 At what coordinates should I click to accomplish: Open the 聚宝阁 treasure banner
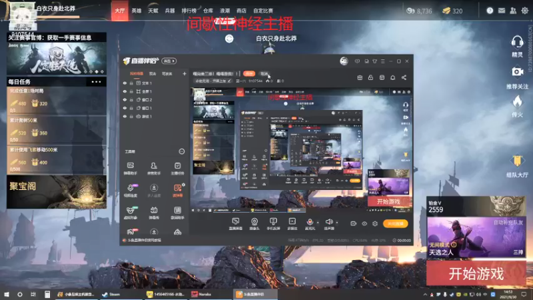tap(57, 192)
